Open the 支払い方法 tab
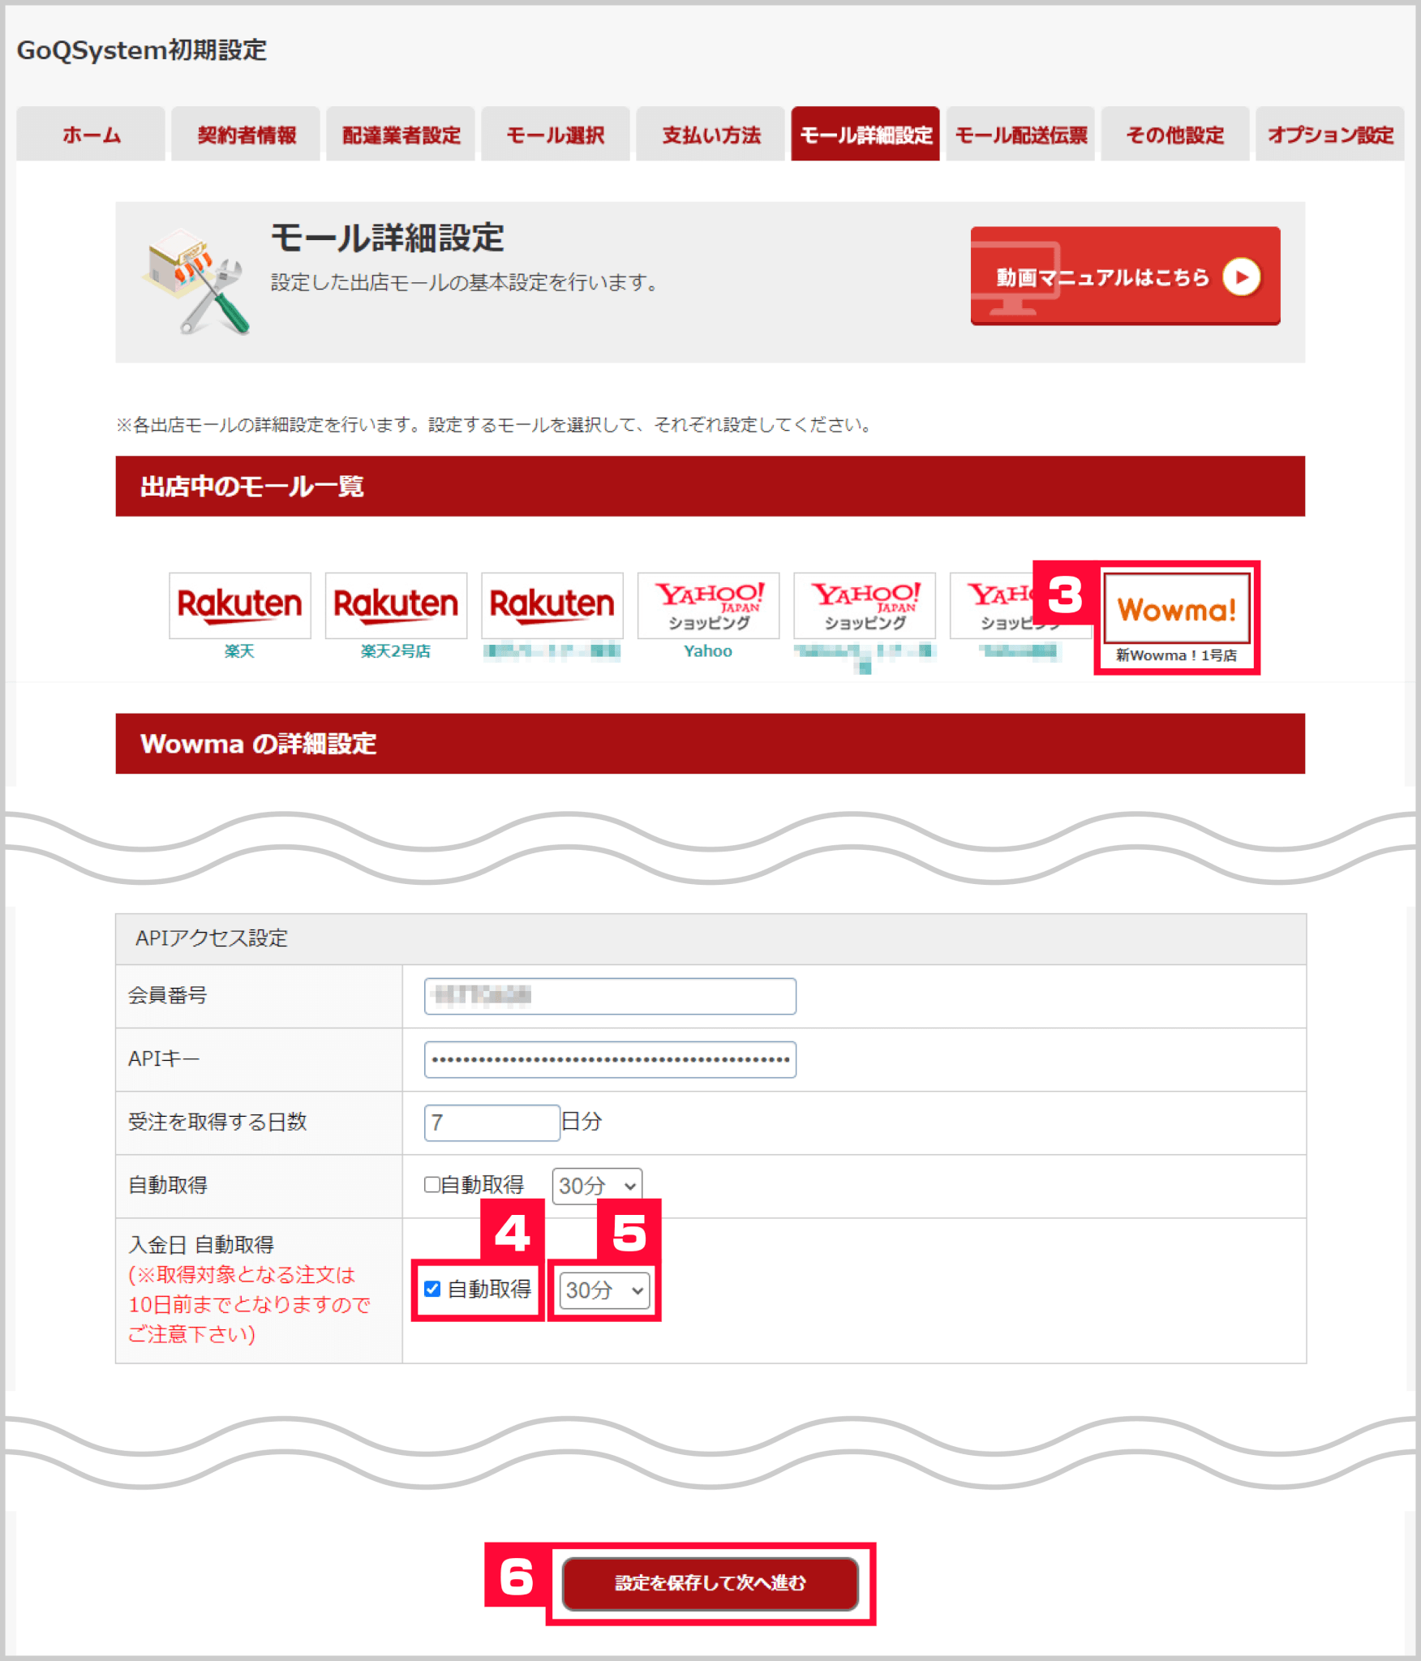1421x1661 pixels. [x=710, y=134]
